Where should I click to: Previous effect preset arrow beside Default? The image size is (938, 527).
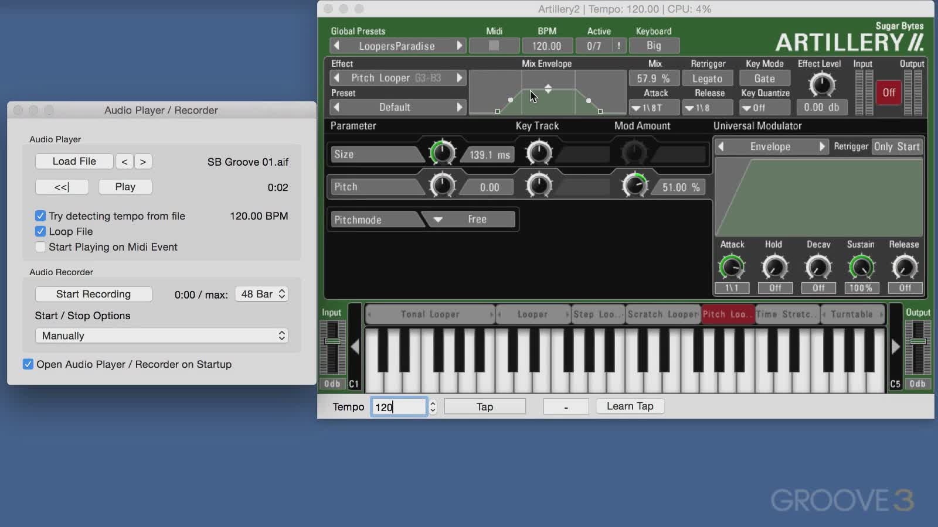pos(337,107)
